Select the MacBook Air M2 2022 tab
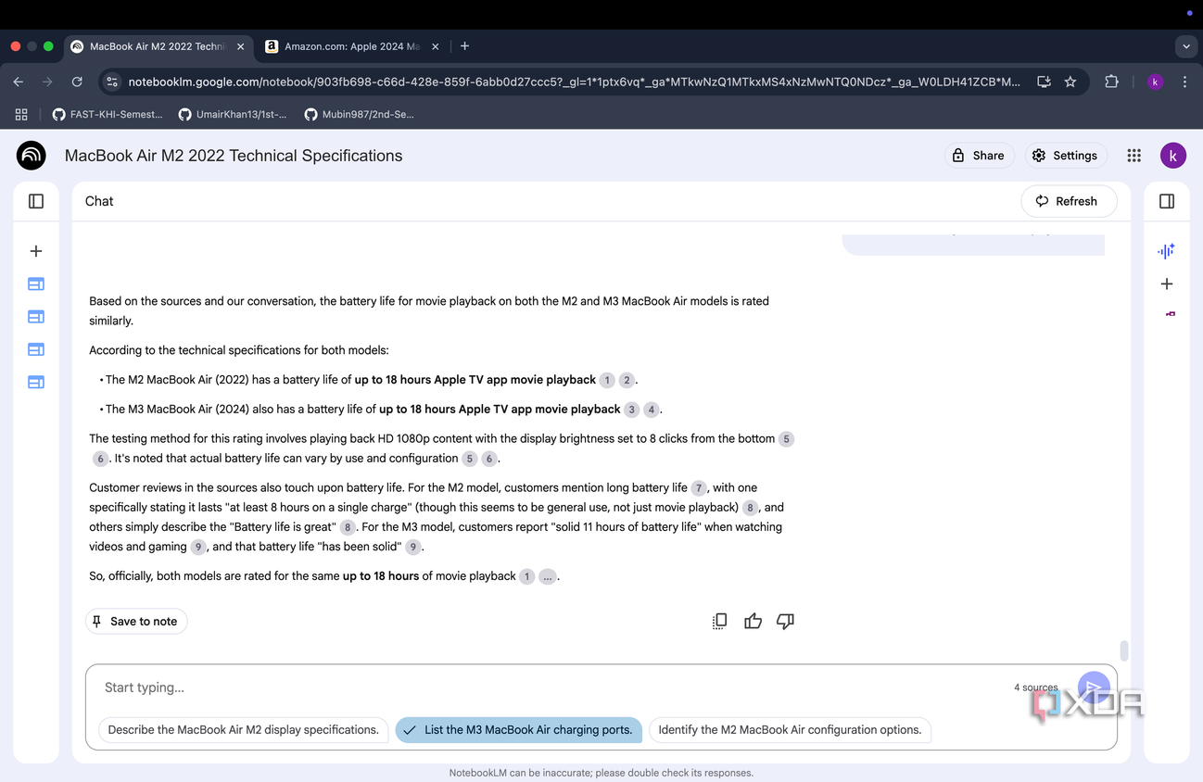The height and width of the screenshot is (782, 1203). [156, 46]
